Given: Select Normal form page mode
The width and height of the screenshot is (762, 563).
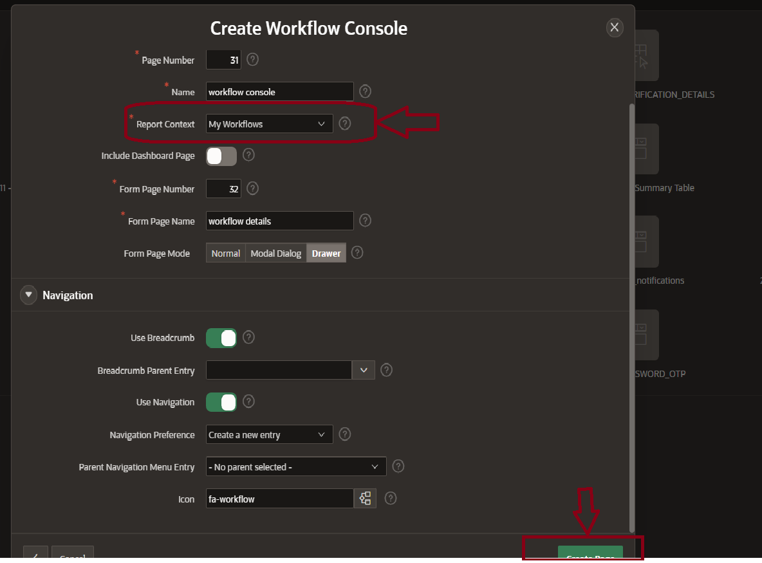Looking at the screenshot, I should [225, 253].
